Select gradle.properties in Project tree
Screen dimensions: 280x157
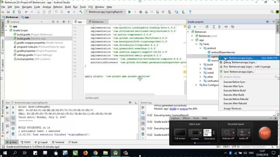[x=37, y=51]
